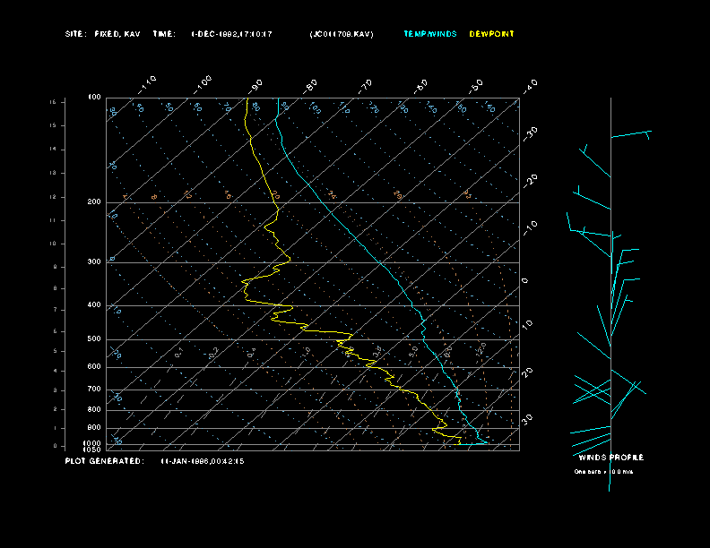The image size is (710, 548).
Task: Click the -80 temperature label along top
Action: click(x=310, y=86)
